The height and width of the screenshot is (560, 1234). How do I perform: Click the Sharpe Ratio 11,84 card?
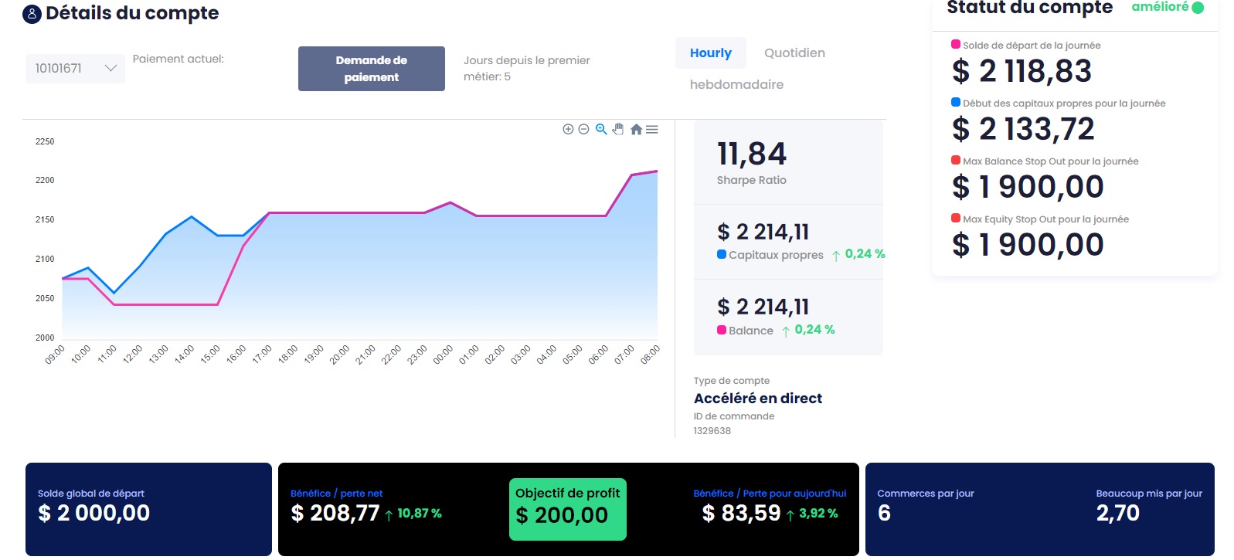(787, 162)
